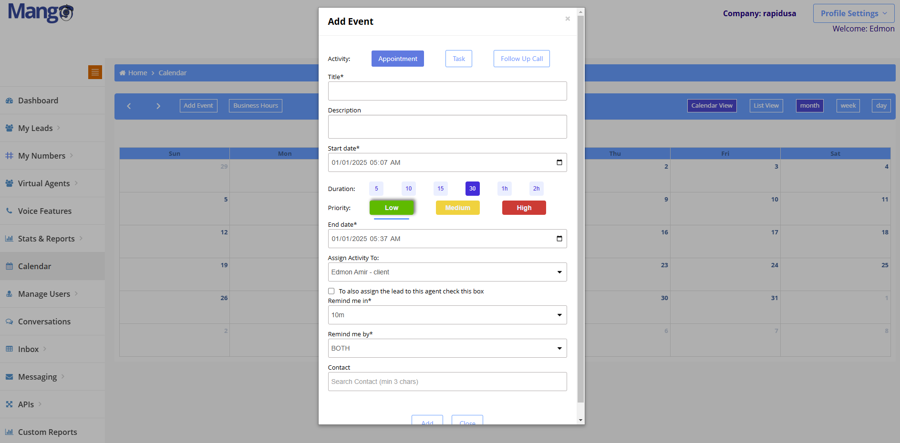This screenshot has height=443, width=900.
Task: Switch to List View
Action: point(766,105)
